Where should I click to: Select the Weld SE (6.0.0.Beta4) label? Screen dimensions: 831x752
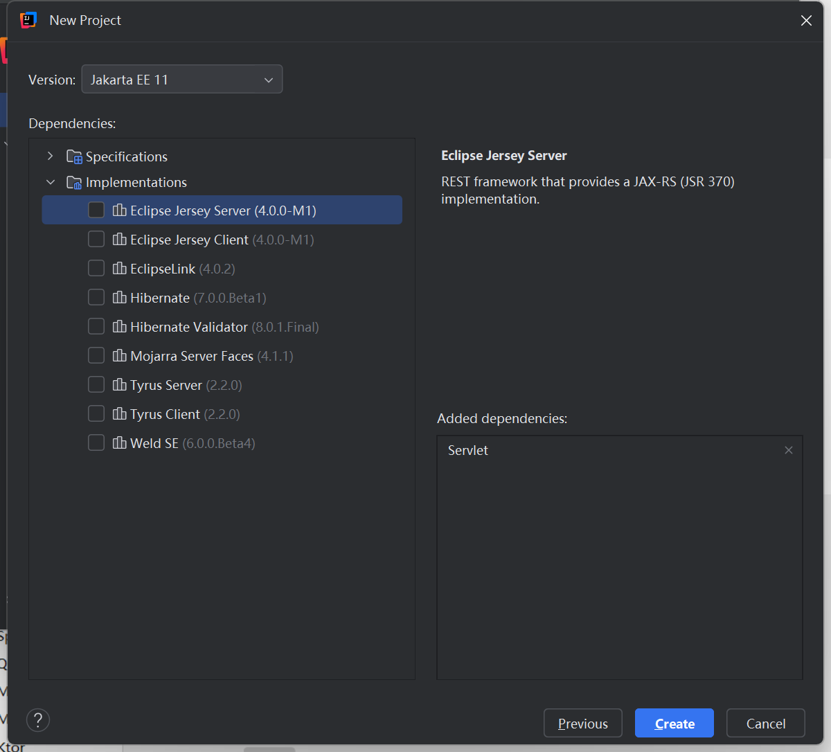[x=193, y=443]
